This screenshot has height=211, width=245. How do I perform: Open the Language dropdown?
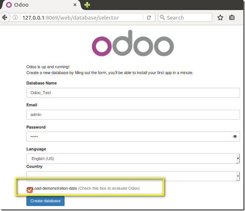(133, 158)
